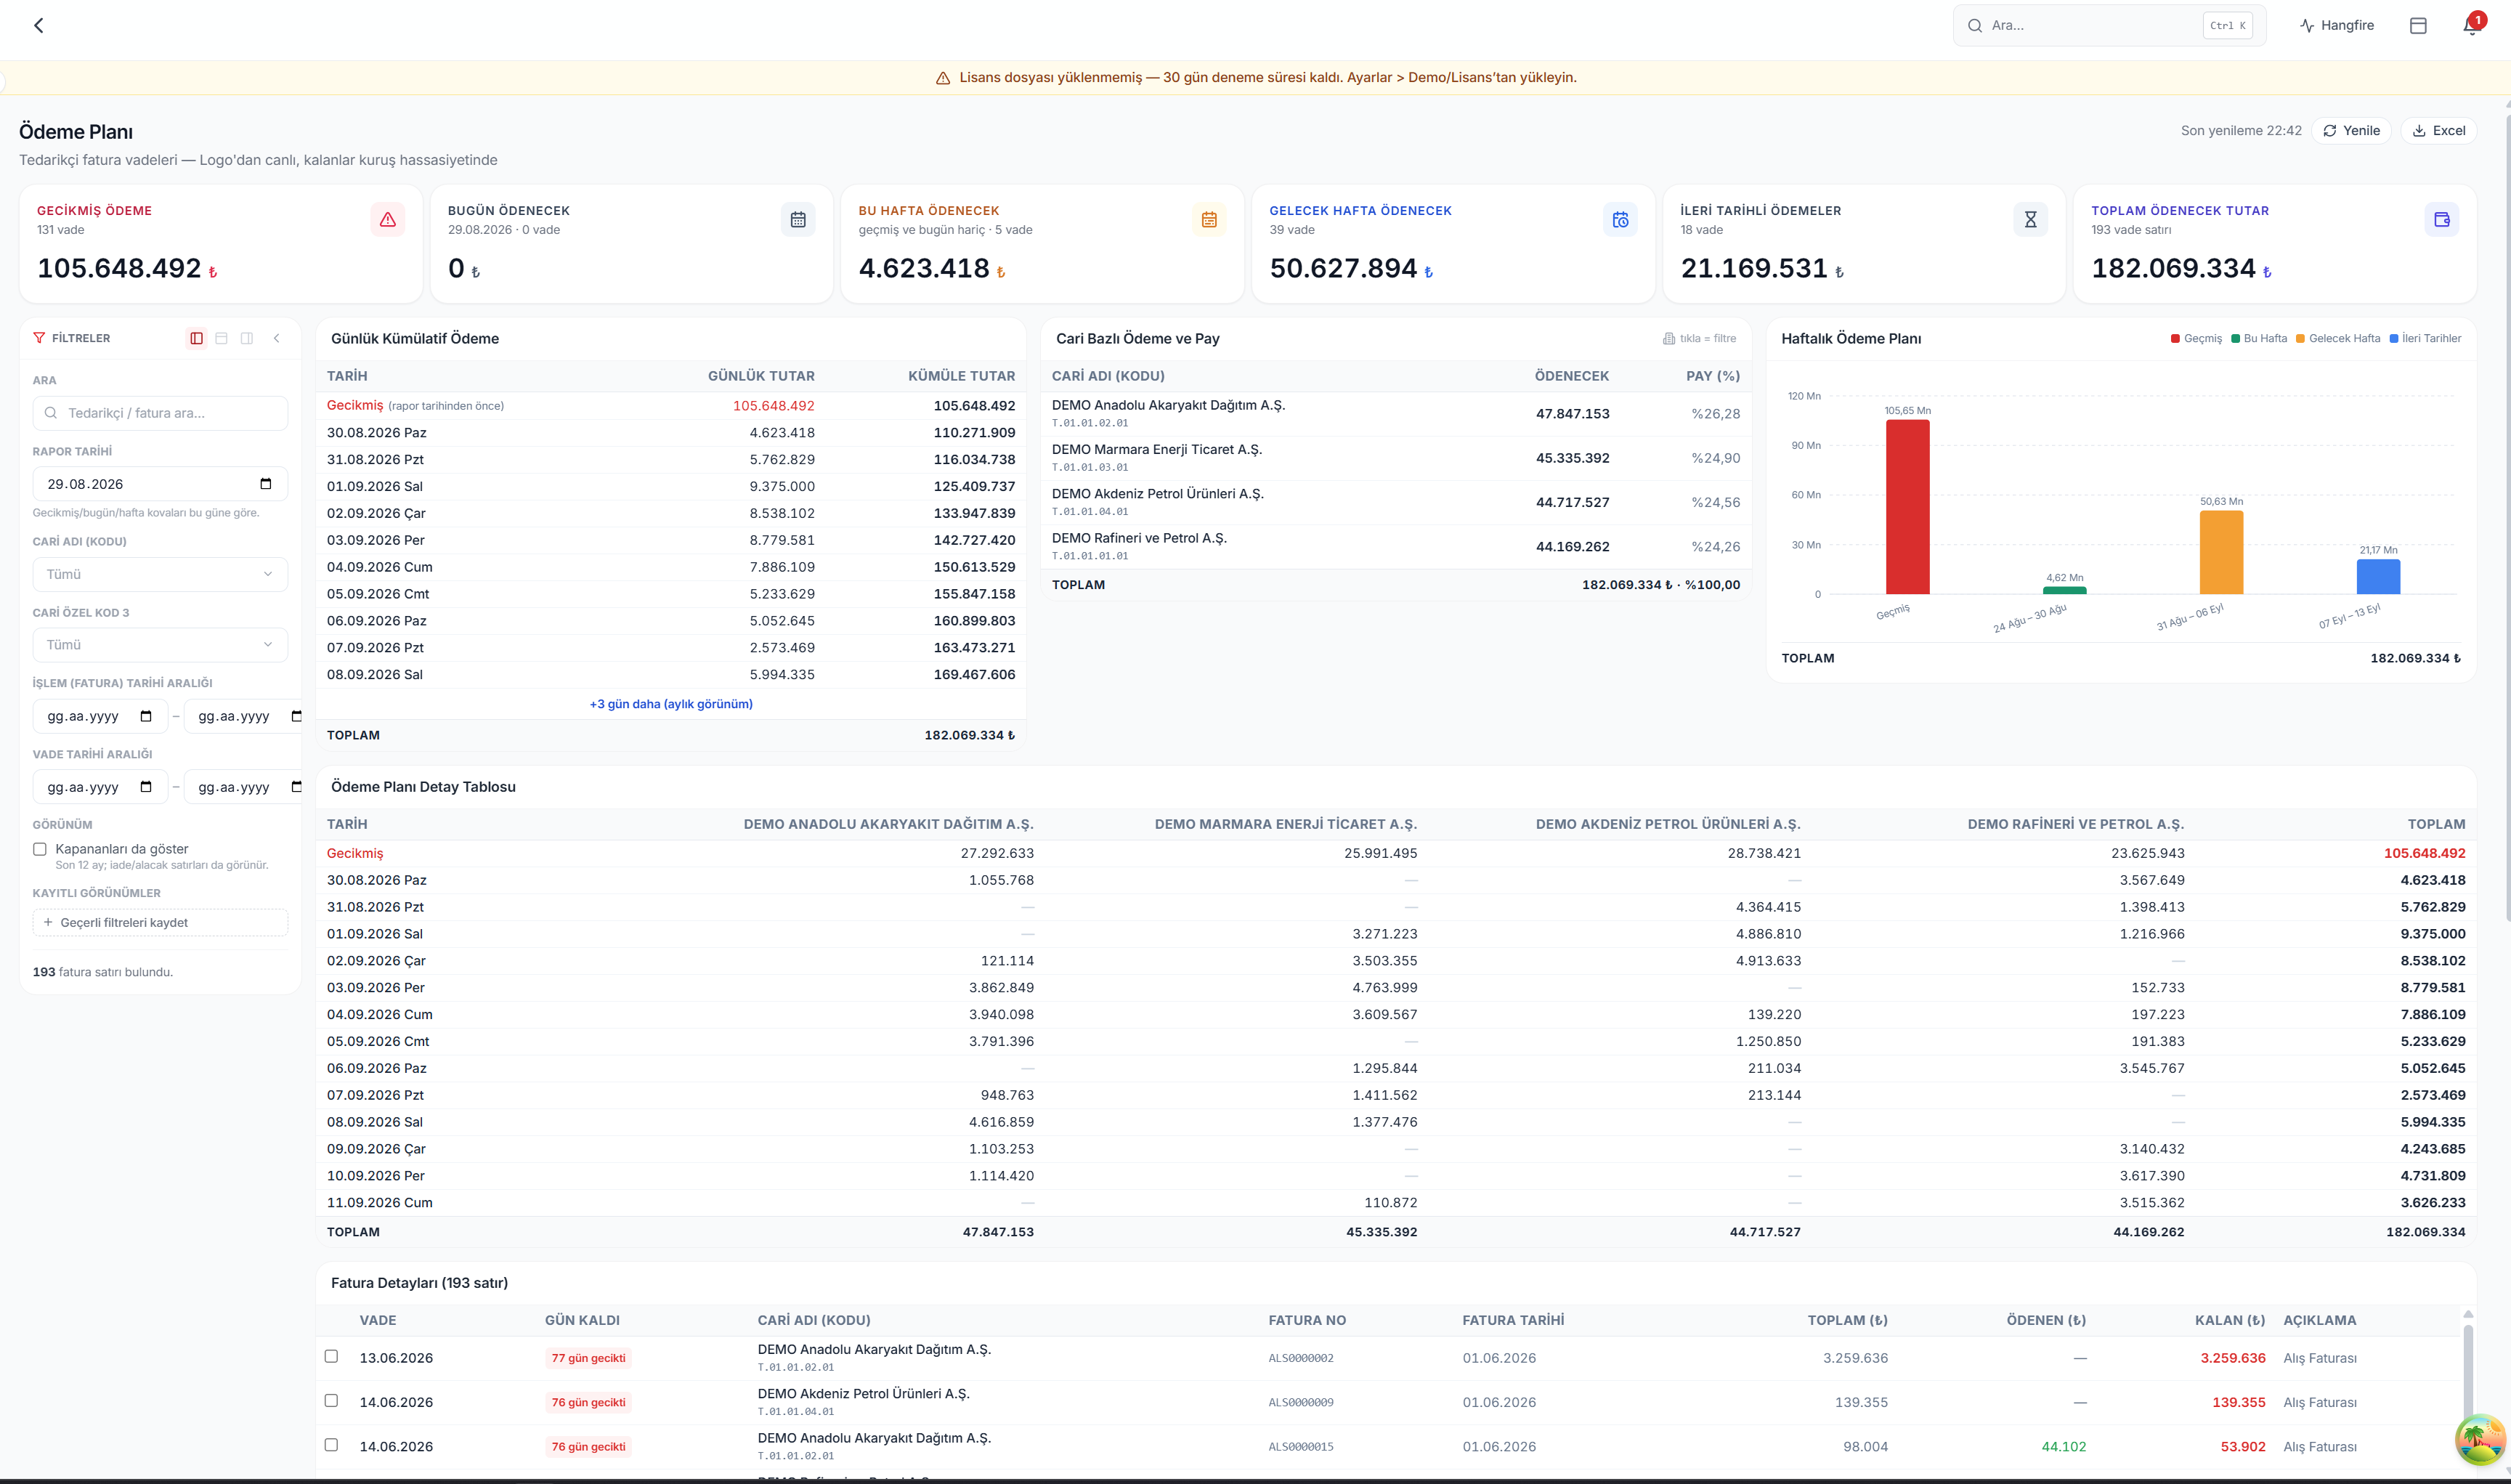Filter by DEMO Marmara Enerji Ticaret row
This screenshot has width=2511, height=1484.
(x=1396, y=458)
